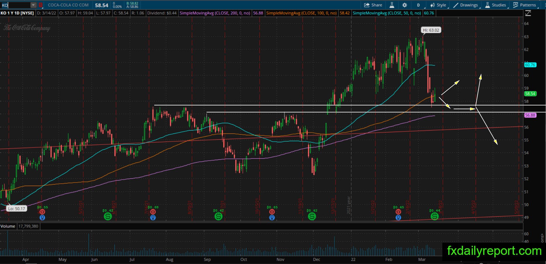Click the O: 57.97 open readout
Viewport: 546px width, 264px height.
click(67, 13)
